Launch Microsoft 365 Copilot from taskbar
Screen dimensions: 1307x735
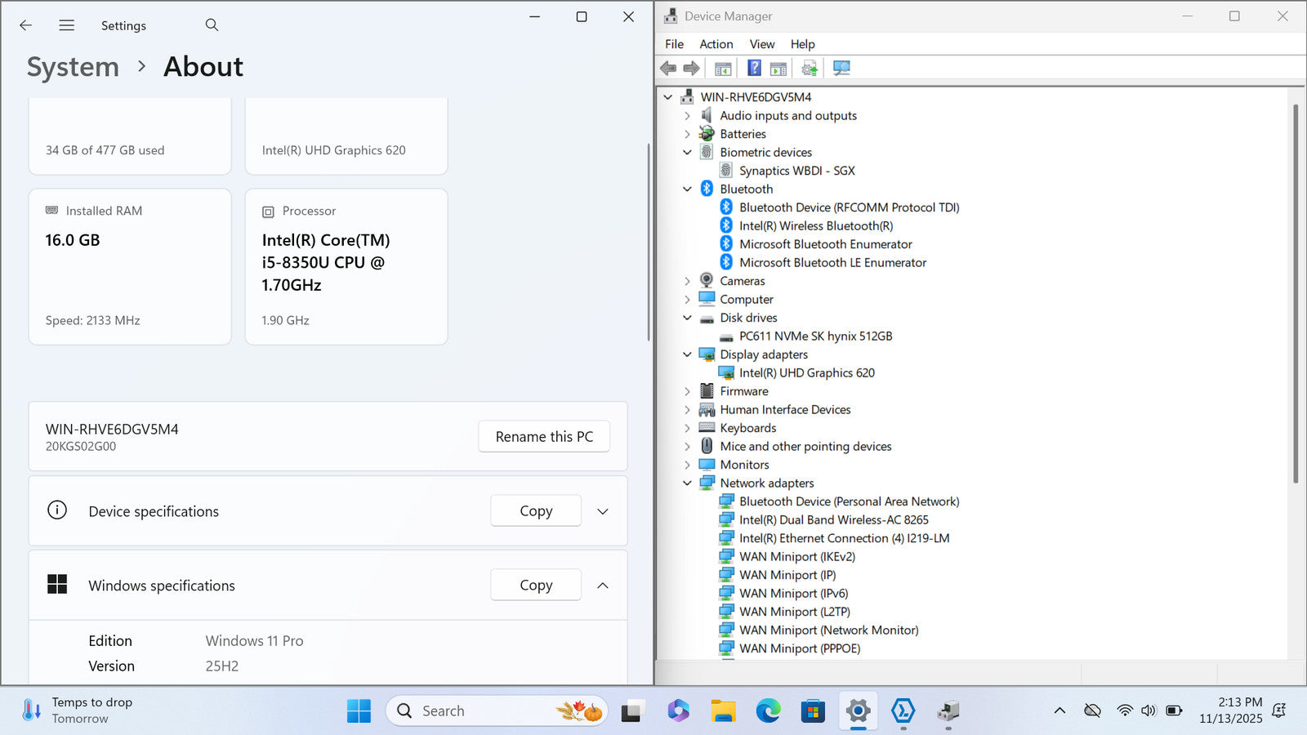[677, 710]
